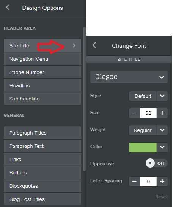Screen dimensions: 173x207
Task: Decrease letter spacing with minus button
Action: point(134,181)
